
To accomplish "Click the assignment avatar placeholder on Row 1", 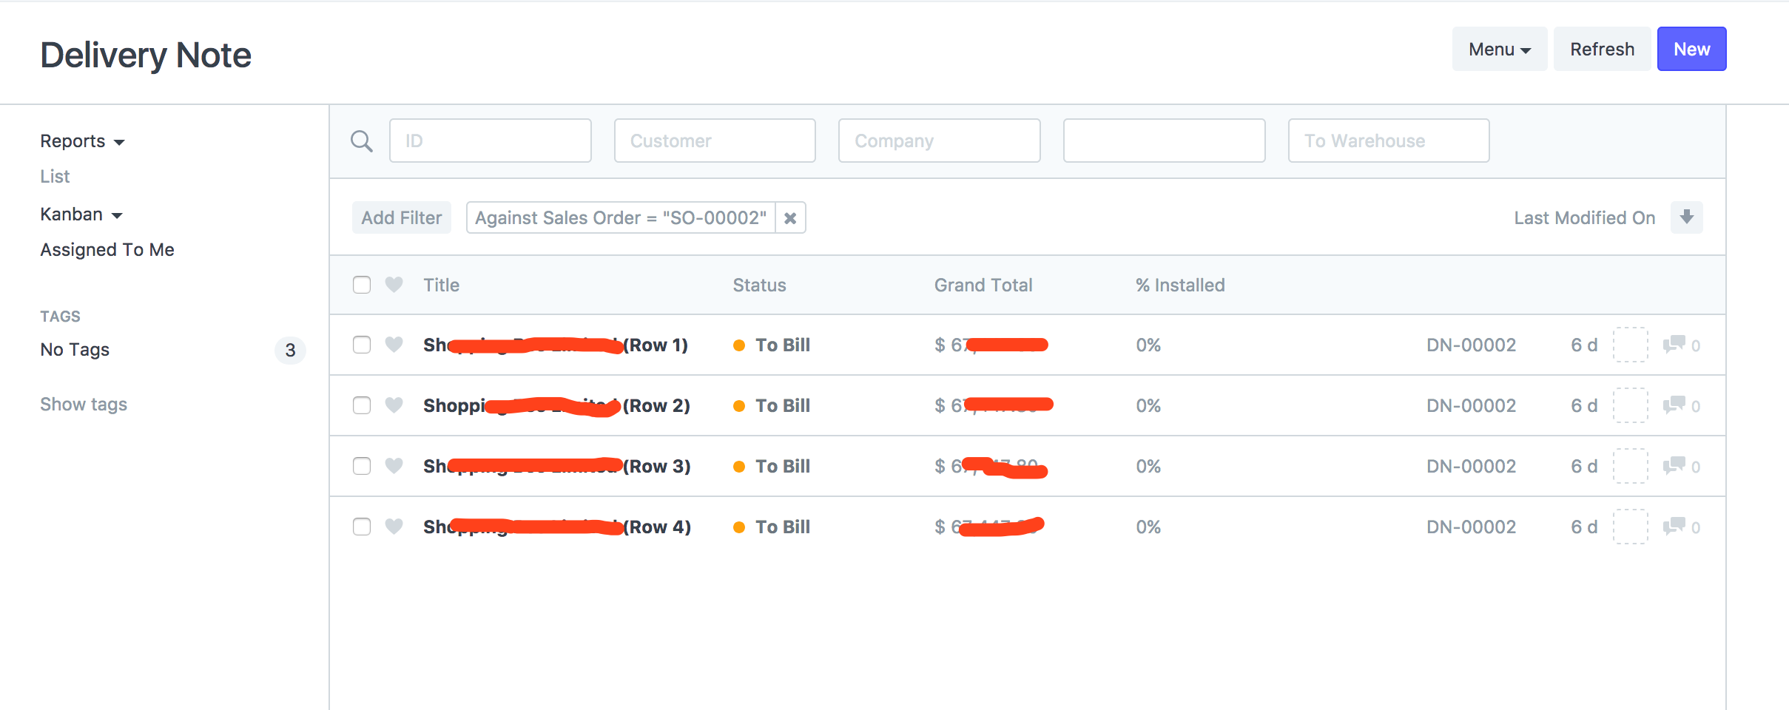I will click(1631, 345).
